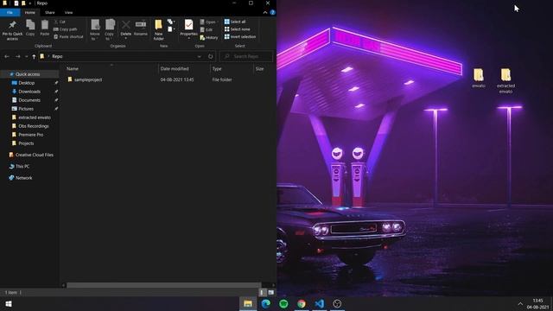Click History in the ribbon
The height and width of the screenshot is (311, 553).
coord(209,37)
